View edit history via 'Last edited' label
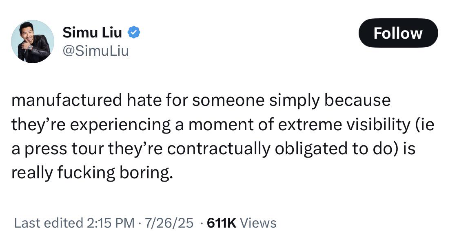The image size is (459, 239). click(48, 223)
